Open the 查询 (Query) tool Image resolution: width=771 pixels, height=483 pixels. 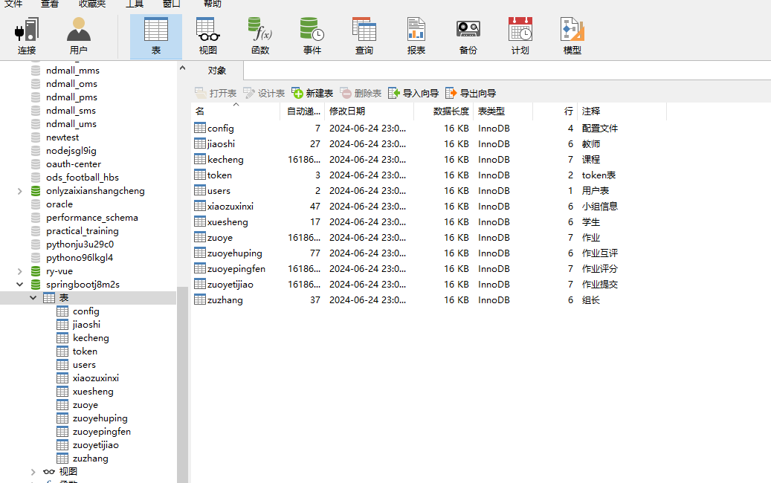click(x=364, y=35)
